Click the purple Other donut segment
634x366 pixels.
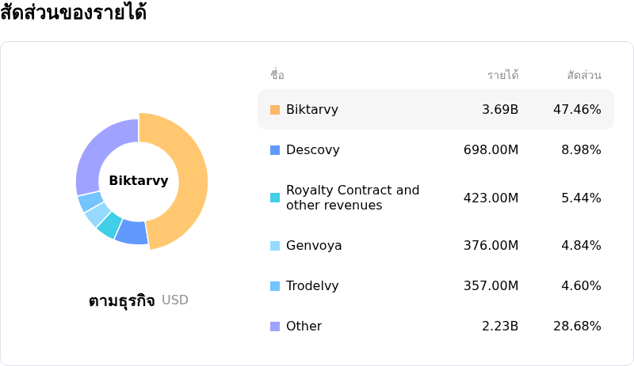click(x=99, y=150)
